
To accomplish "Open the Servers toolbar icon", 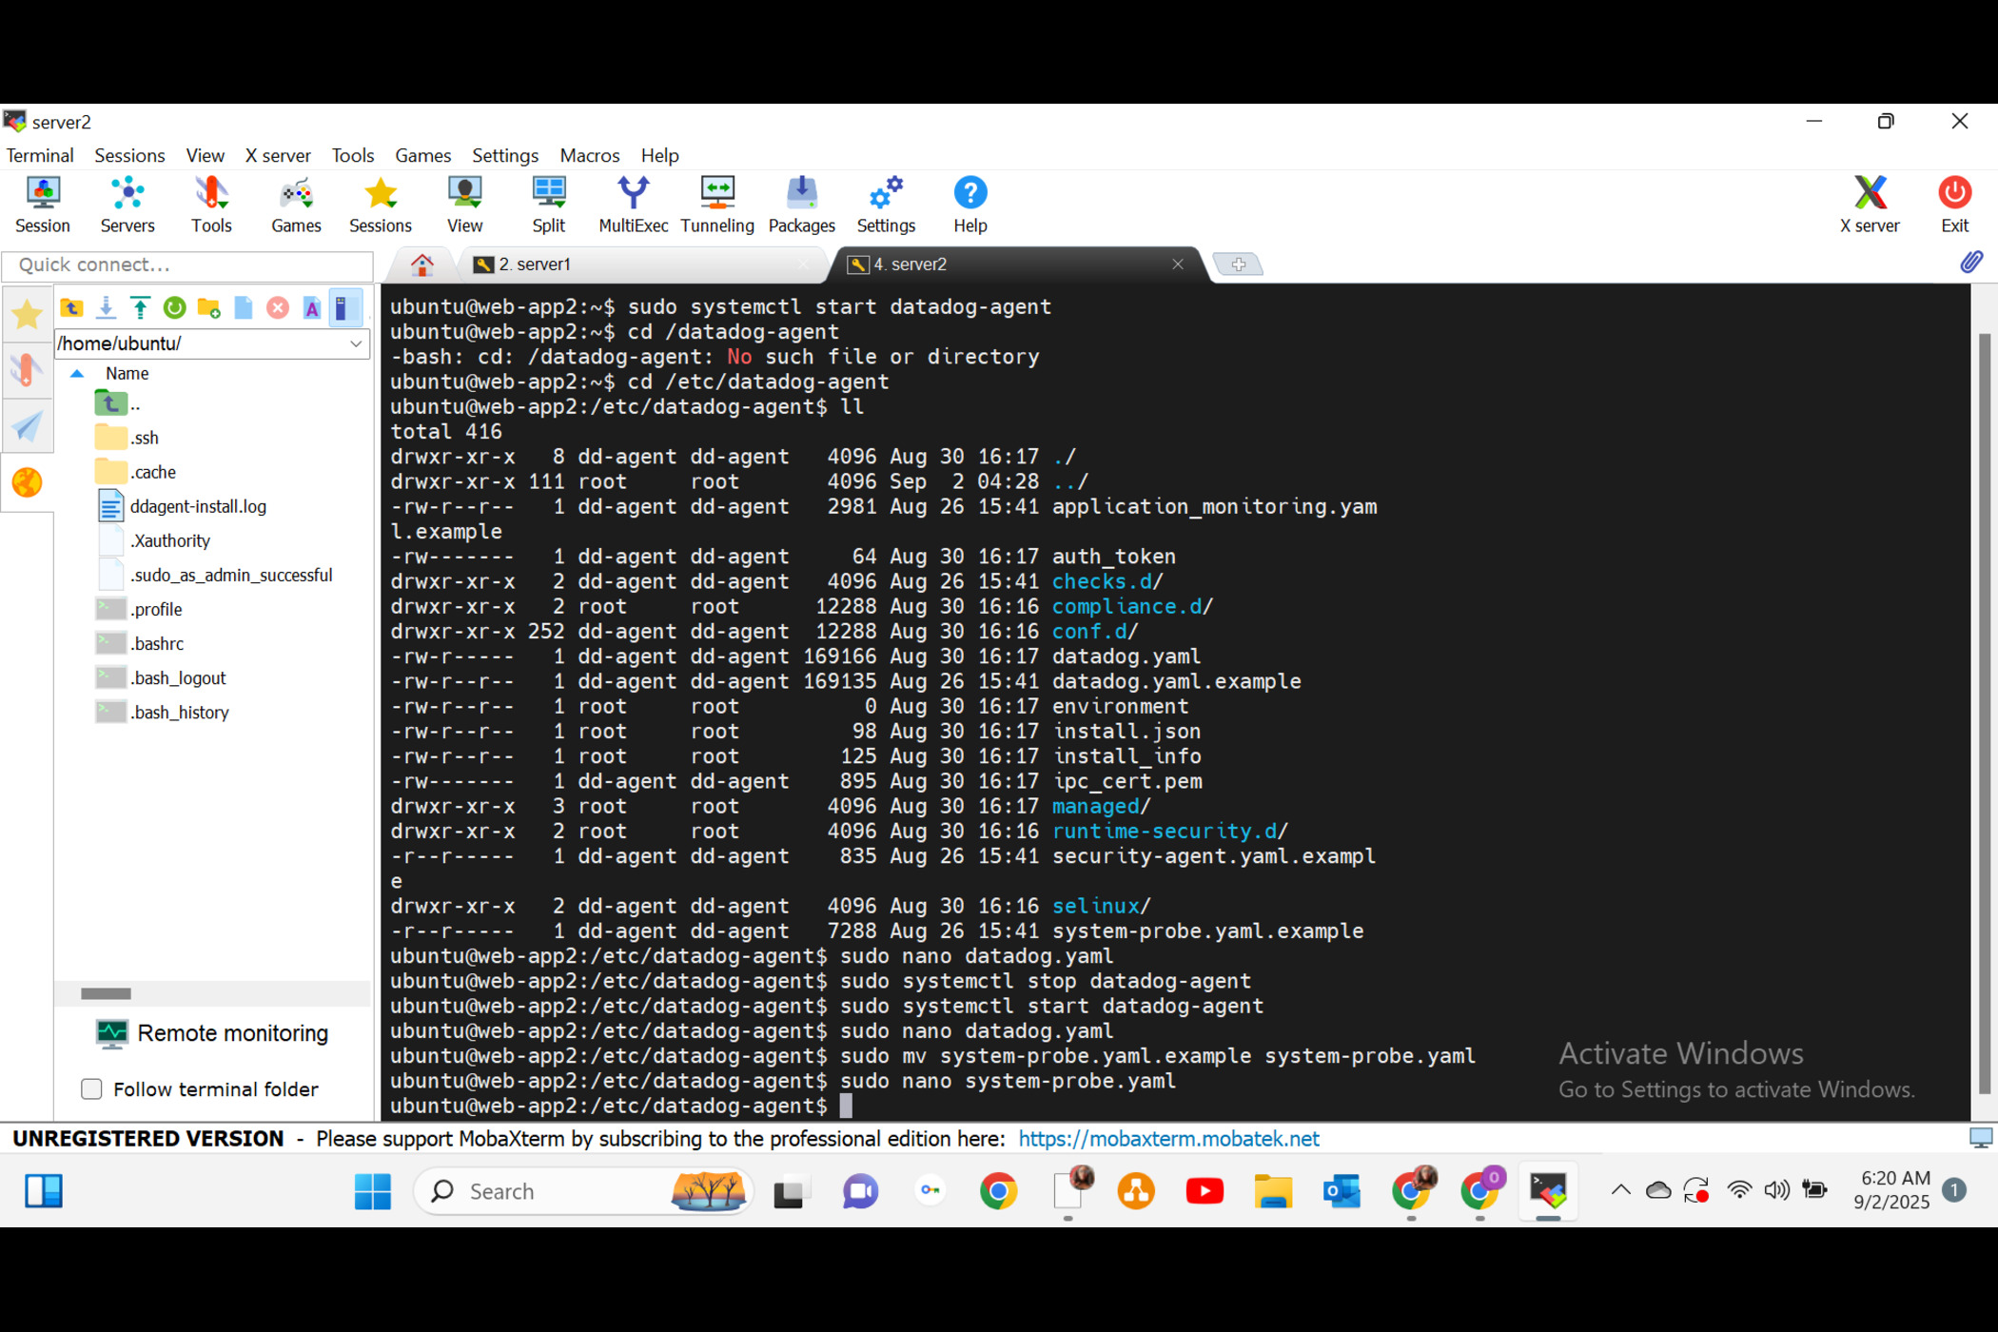I will (x=127, y=205).
